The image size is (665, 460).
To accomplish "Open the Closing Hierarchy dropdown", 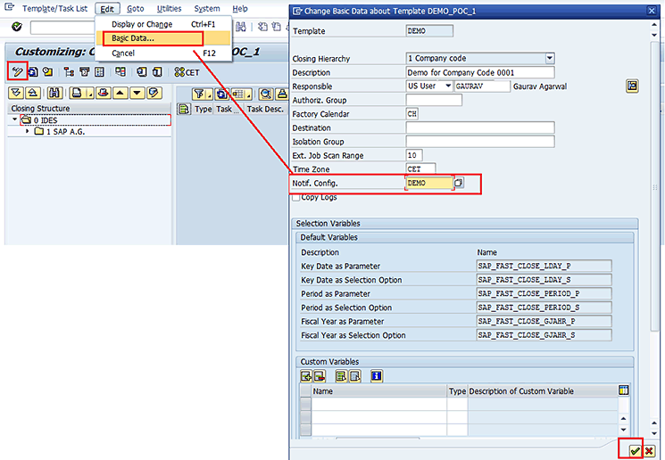I will [549, 59].
